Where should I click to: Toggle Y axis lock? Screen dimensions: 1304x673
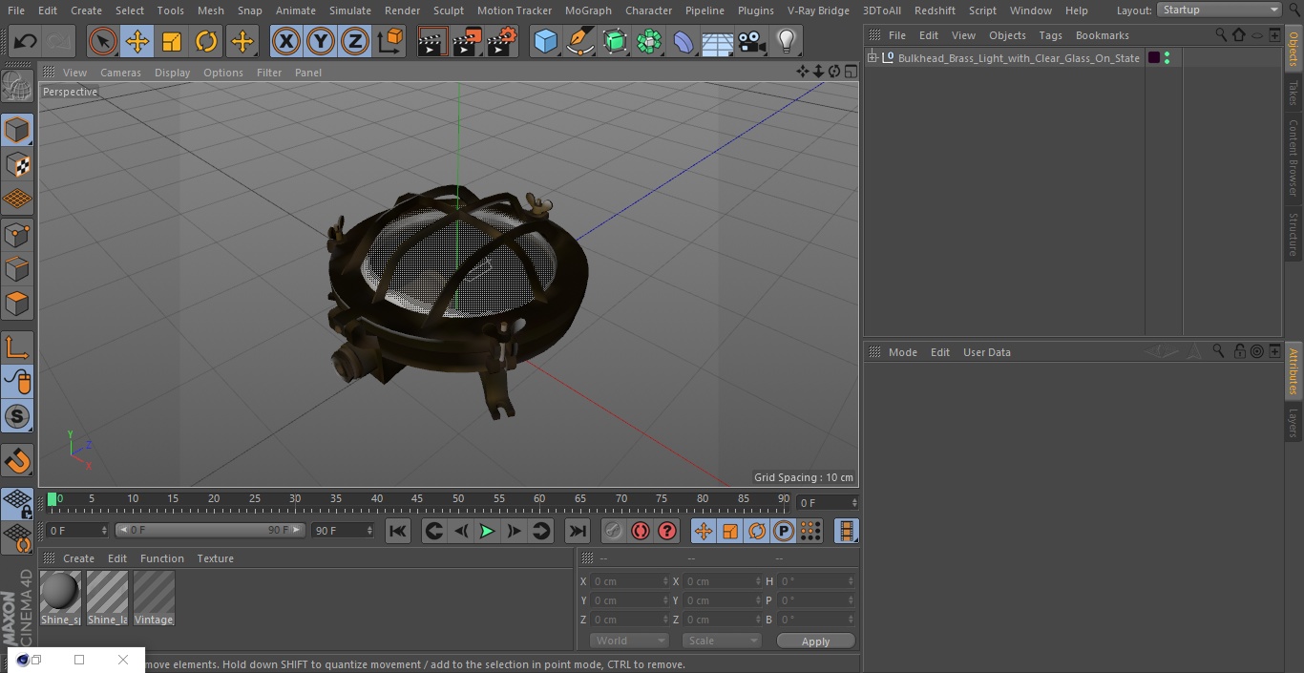321,41
